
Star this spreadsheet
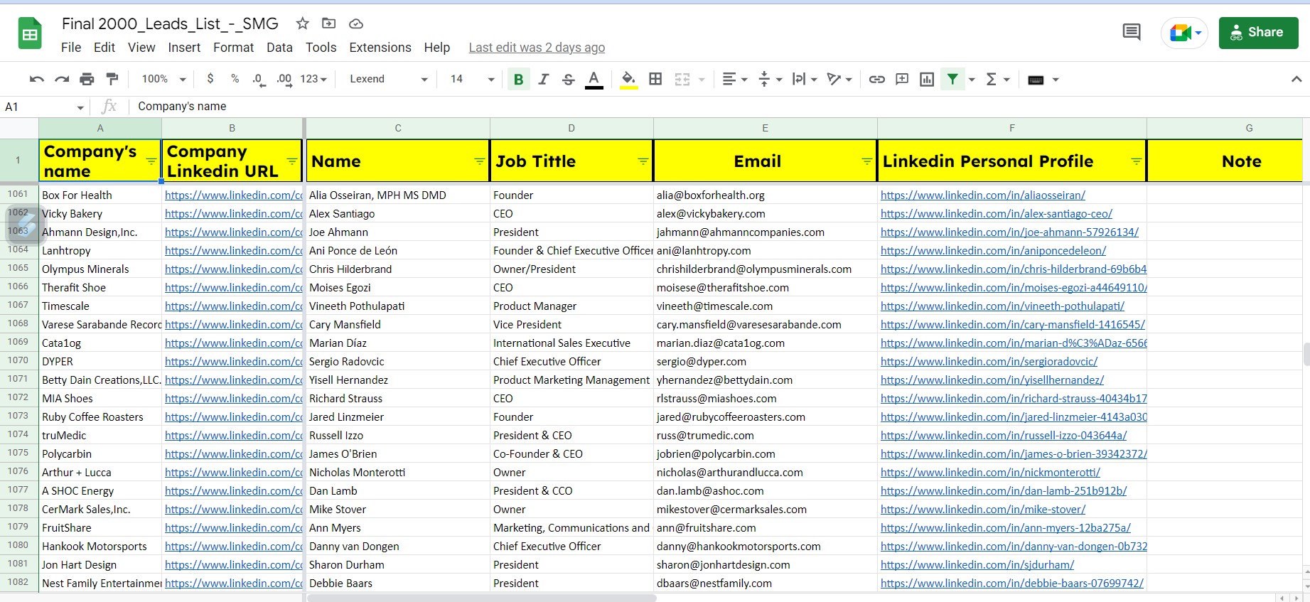[303, 23]
